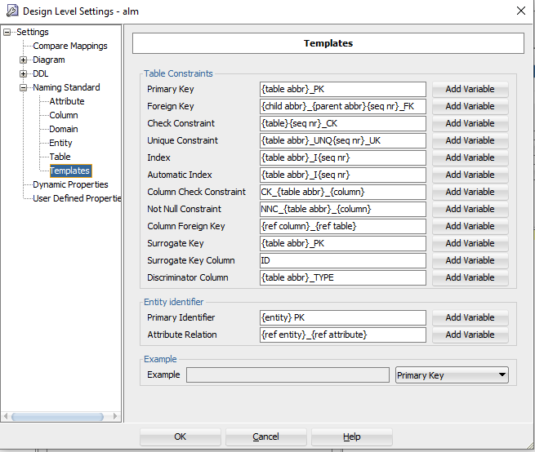Open the Column naming standard item
This screenshot has width=535, height=452.
tap(64, 116)
